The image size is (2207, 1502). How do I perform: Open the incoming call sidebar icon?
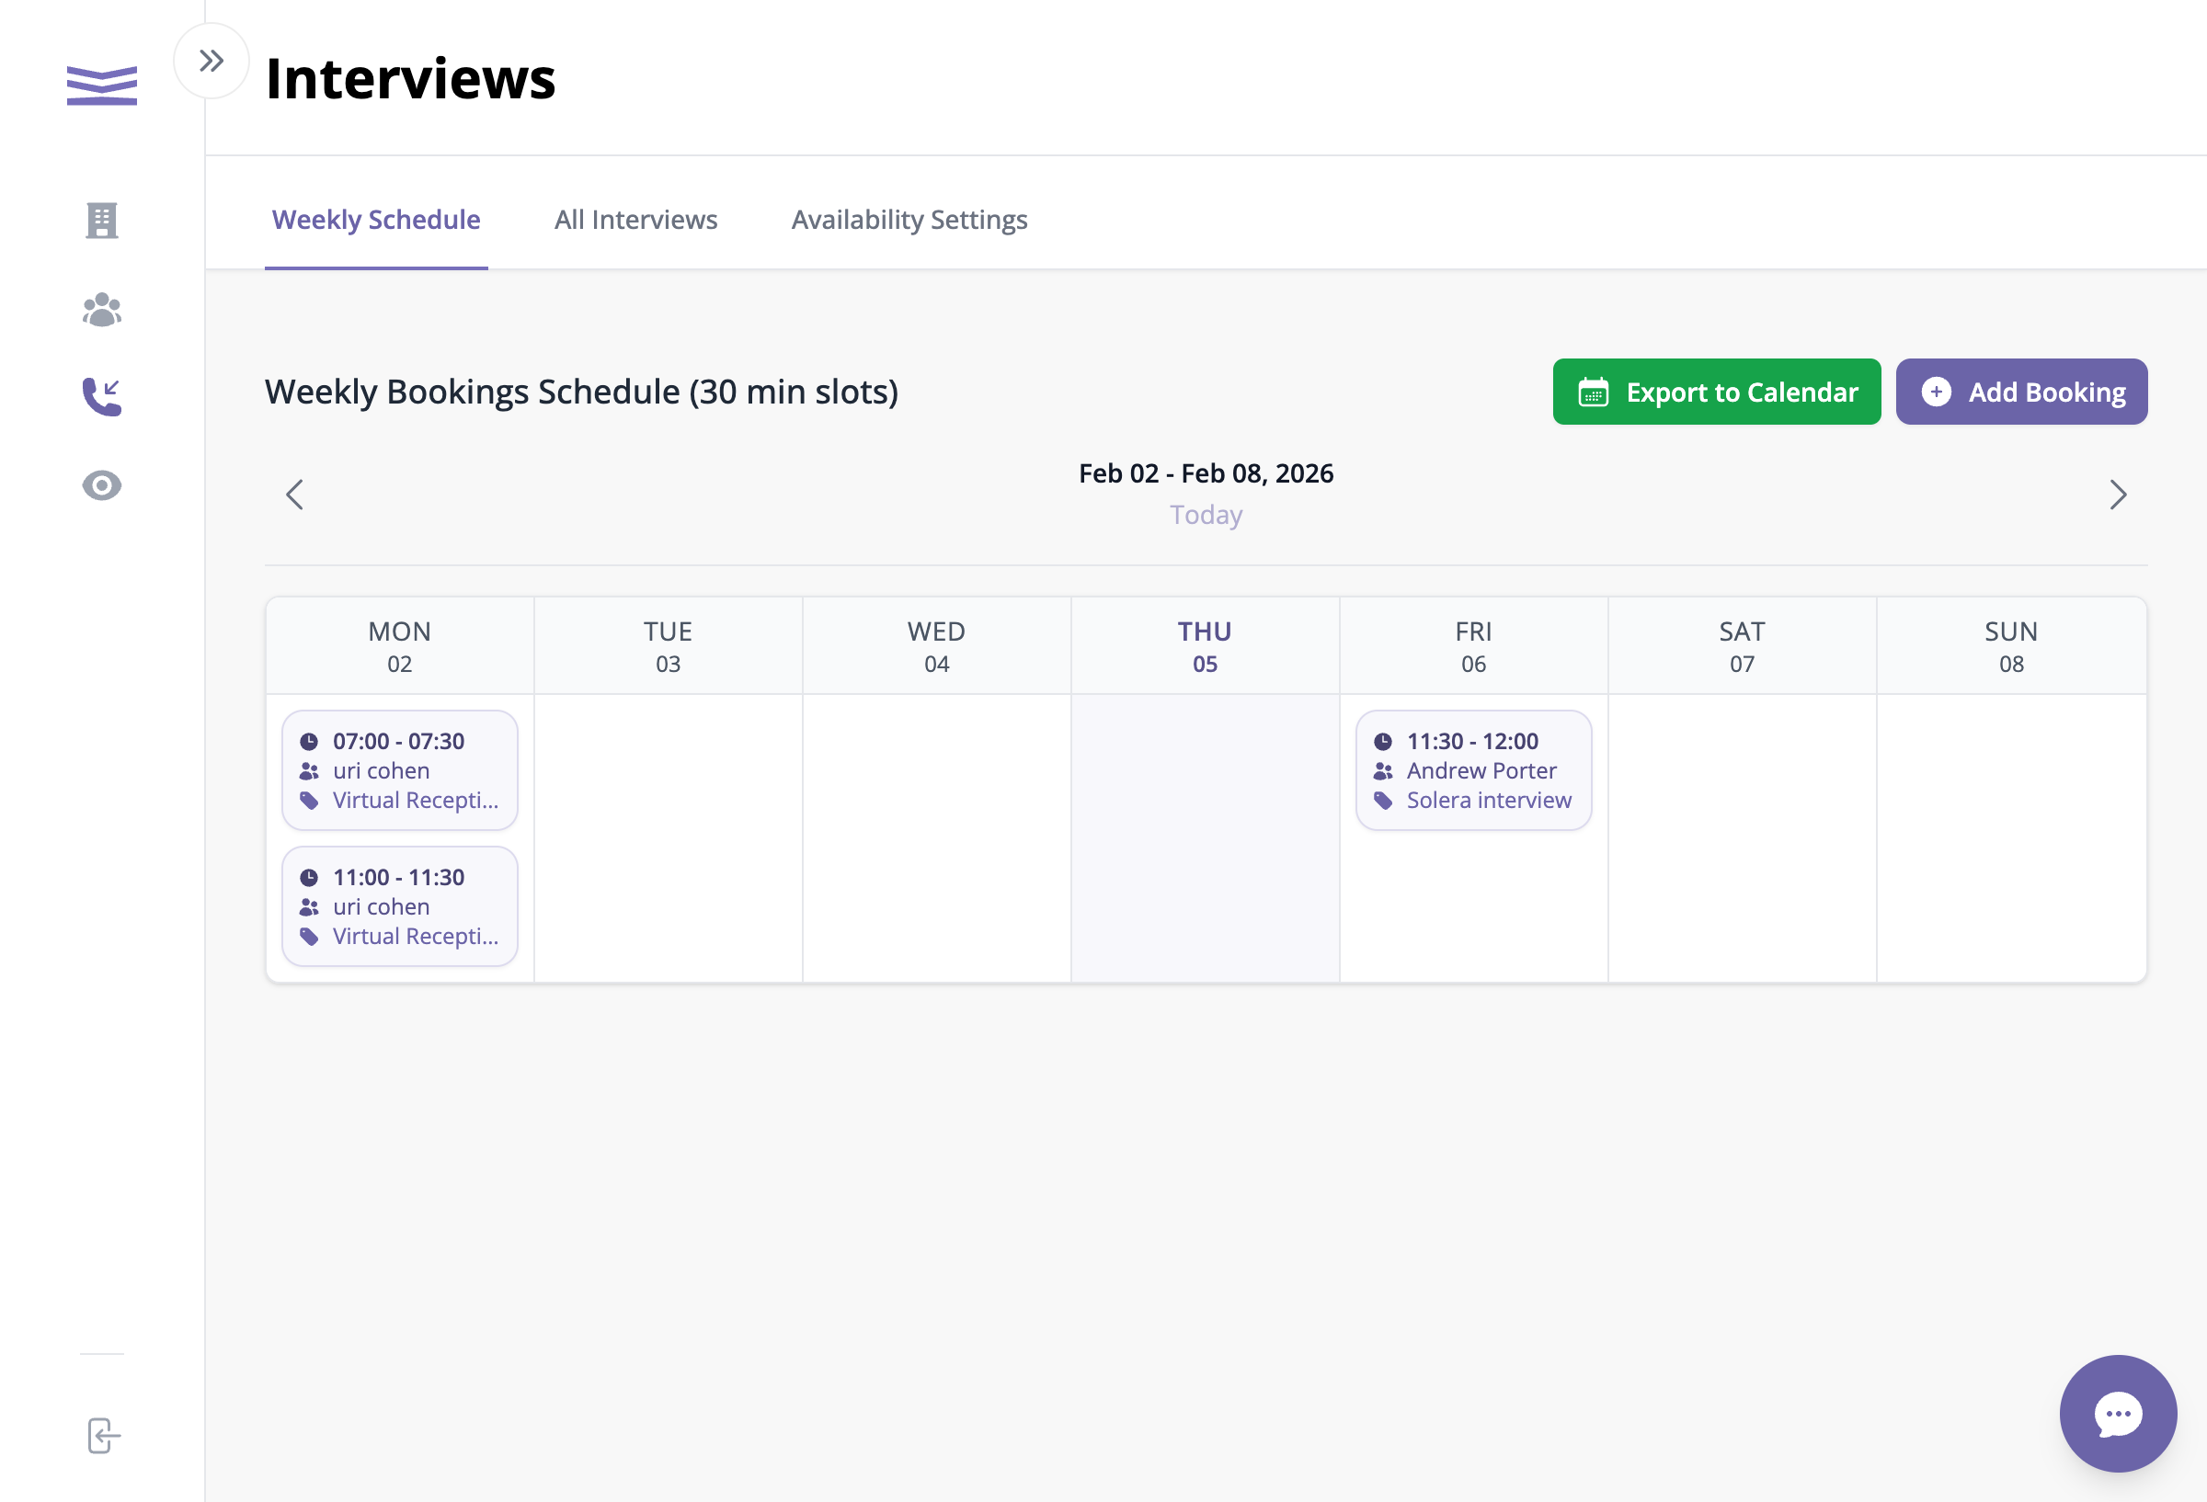pos(101,397)
